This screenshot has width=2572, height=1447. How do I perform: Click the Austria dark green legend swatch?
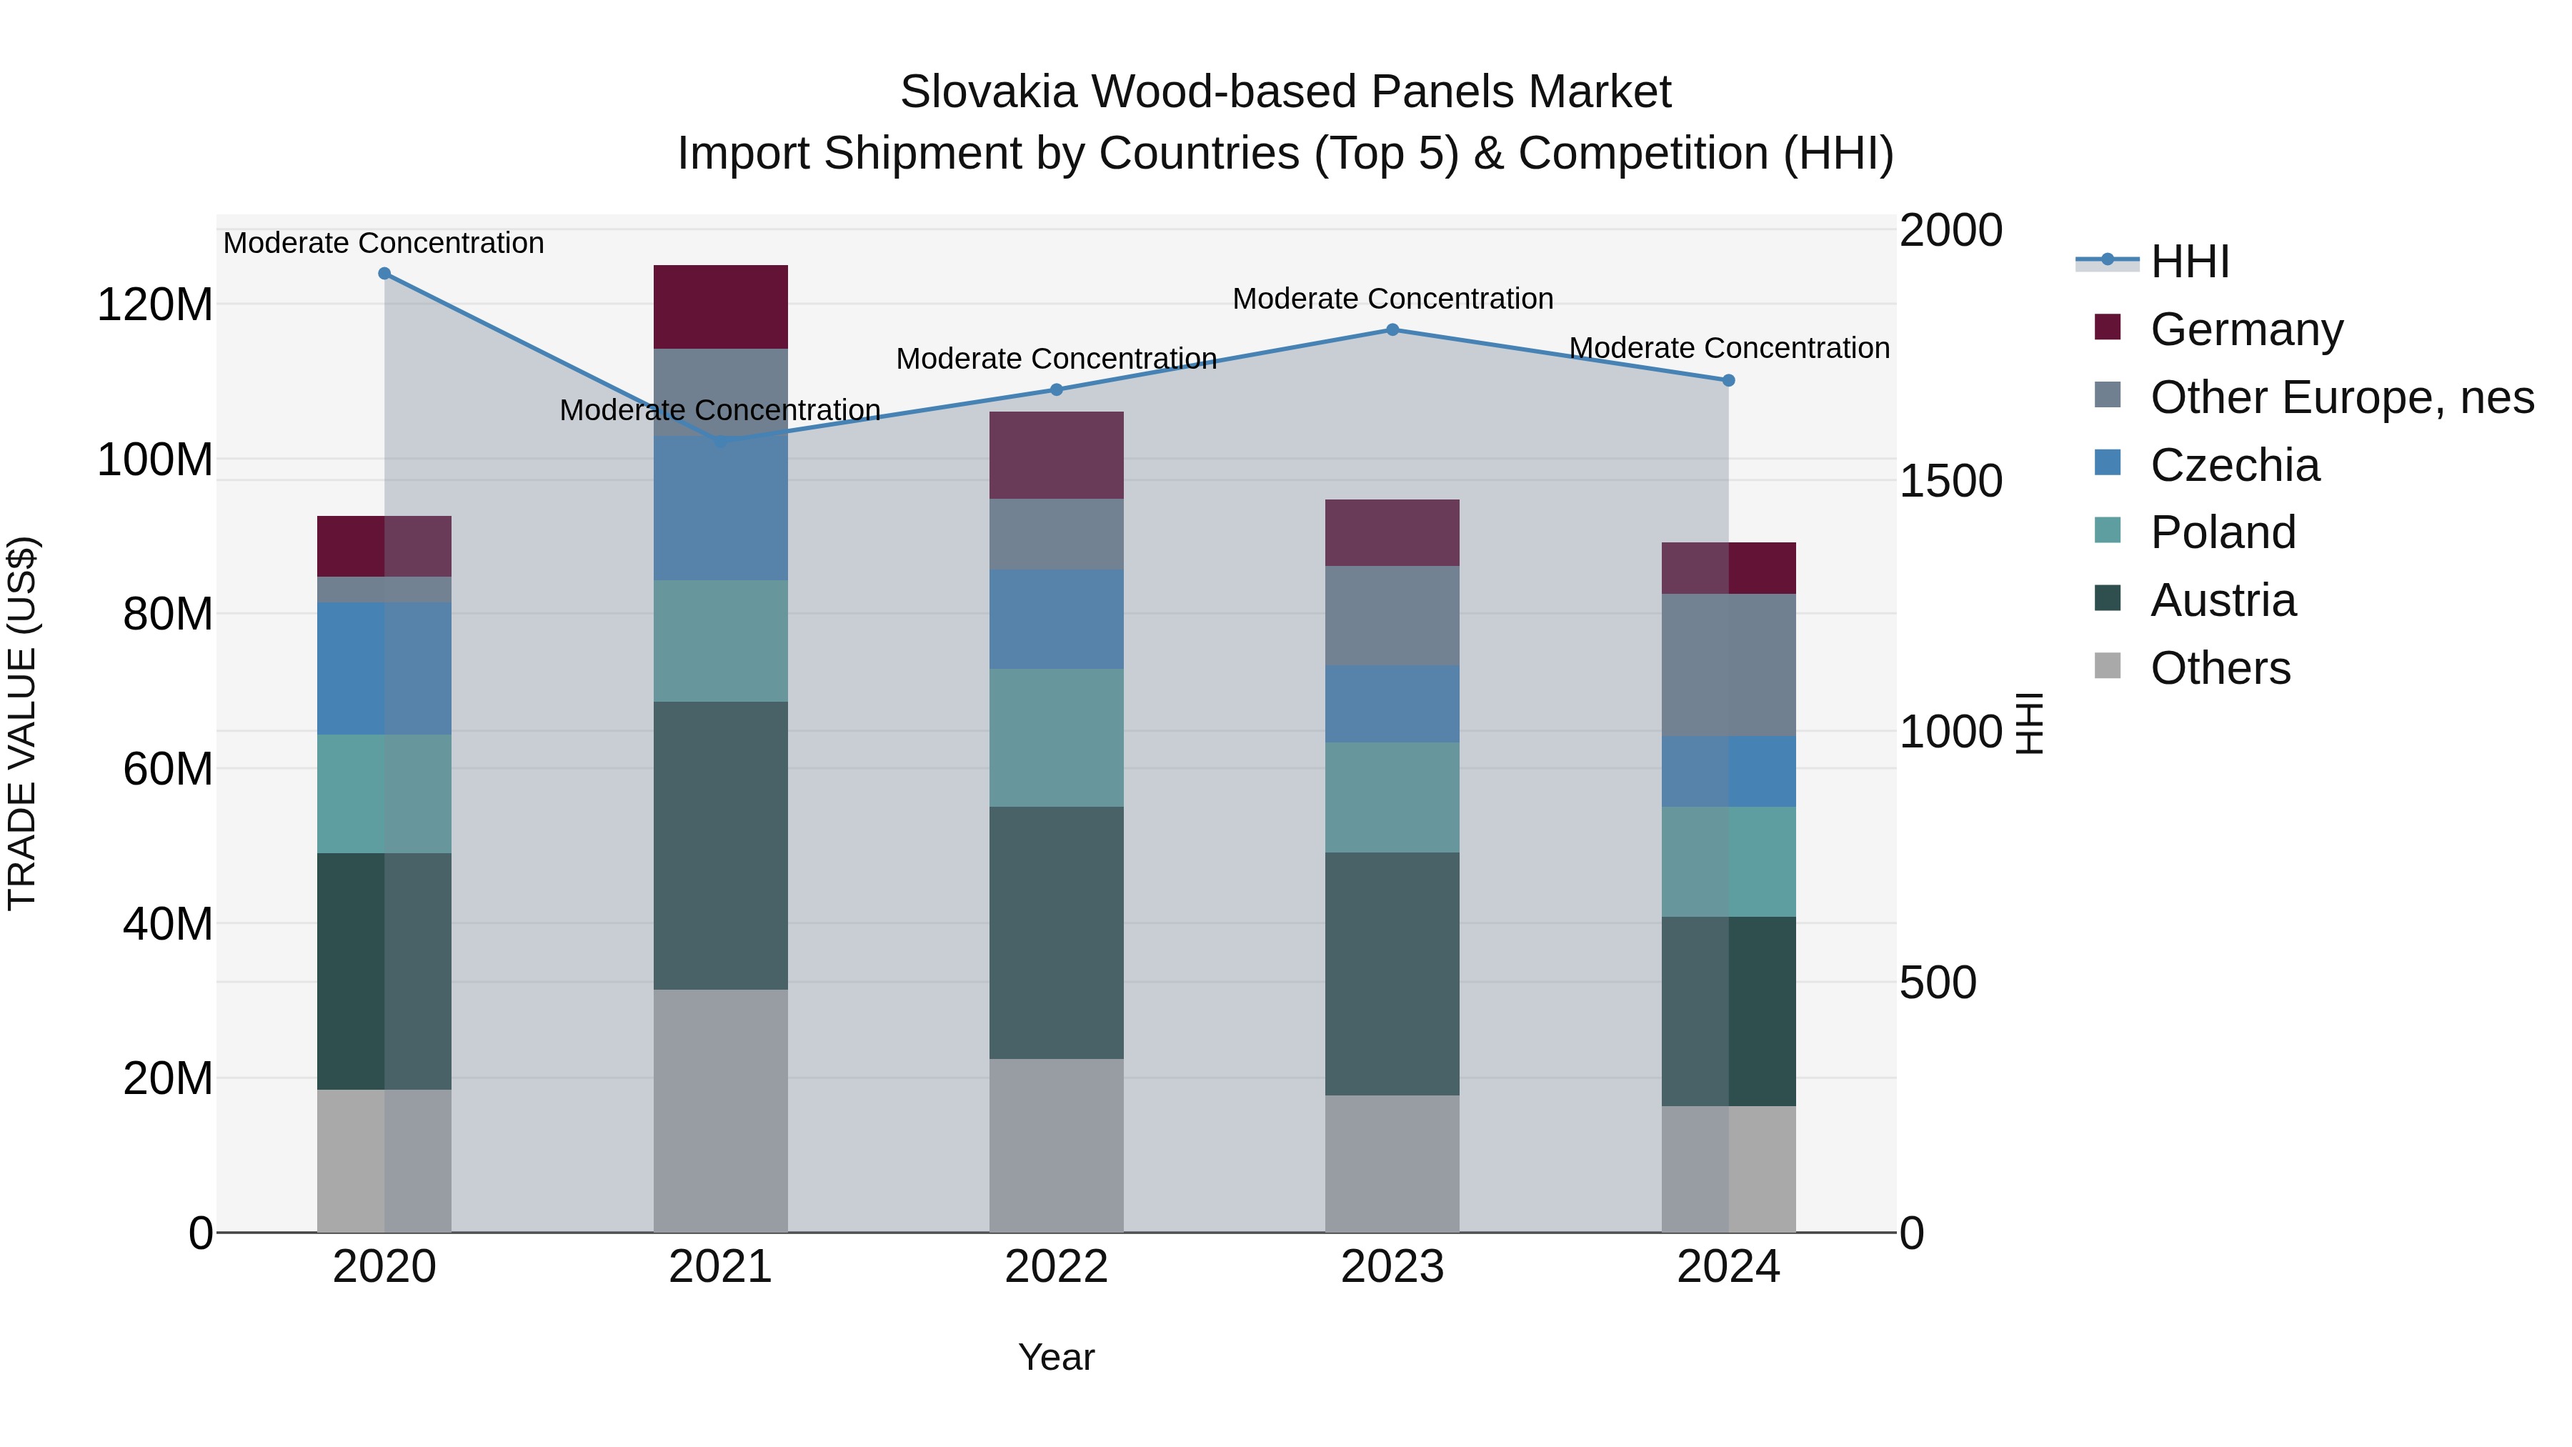tap(2108, 597)
